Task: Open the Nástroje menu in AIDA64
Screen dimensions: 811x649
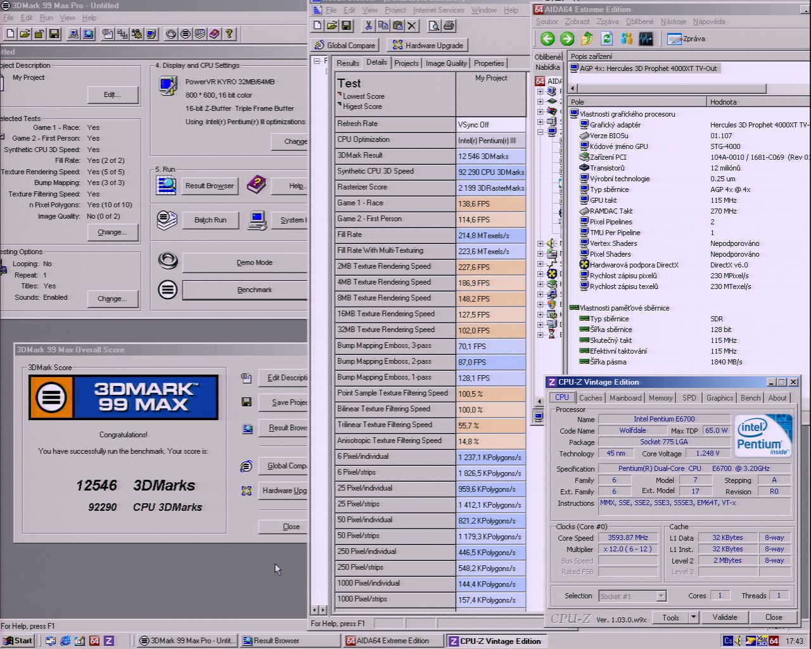Action: (673, 22)
